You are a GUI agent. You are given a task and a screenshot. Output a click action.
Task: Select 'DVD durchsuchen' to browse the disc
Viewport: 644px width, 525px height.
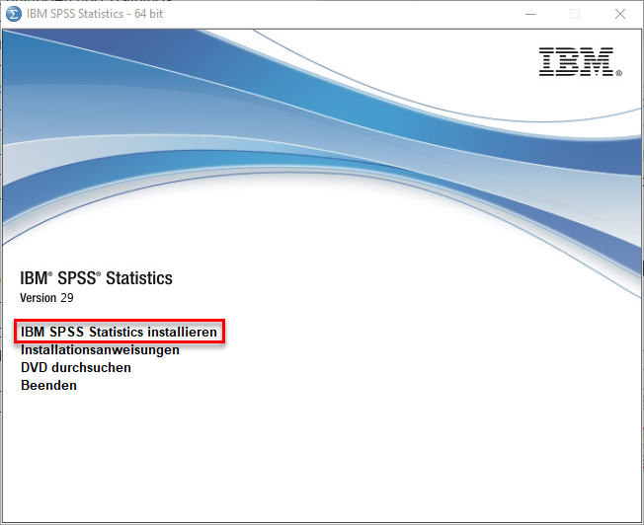tap(76, 368)
